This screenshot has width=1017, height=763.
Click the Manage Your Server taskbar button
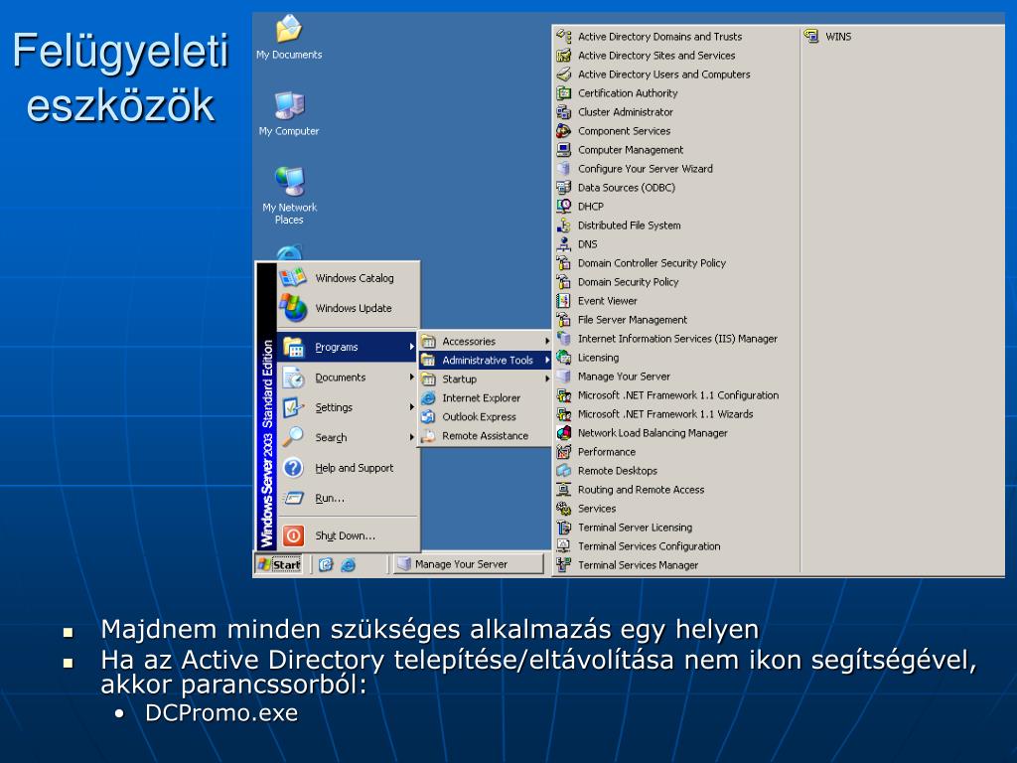point(469,564)
